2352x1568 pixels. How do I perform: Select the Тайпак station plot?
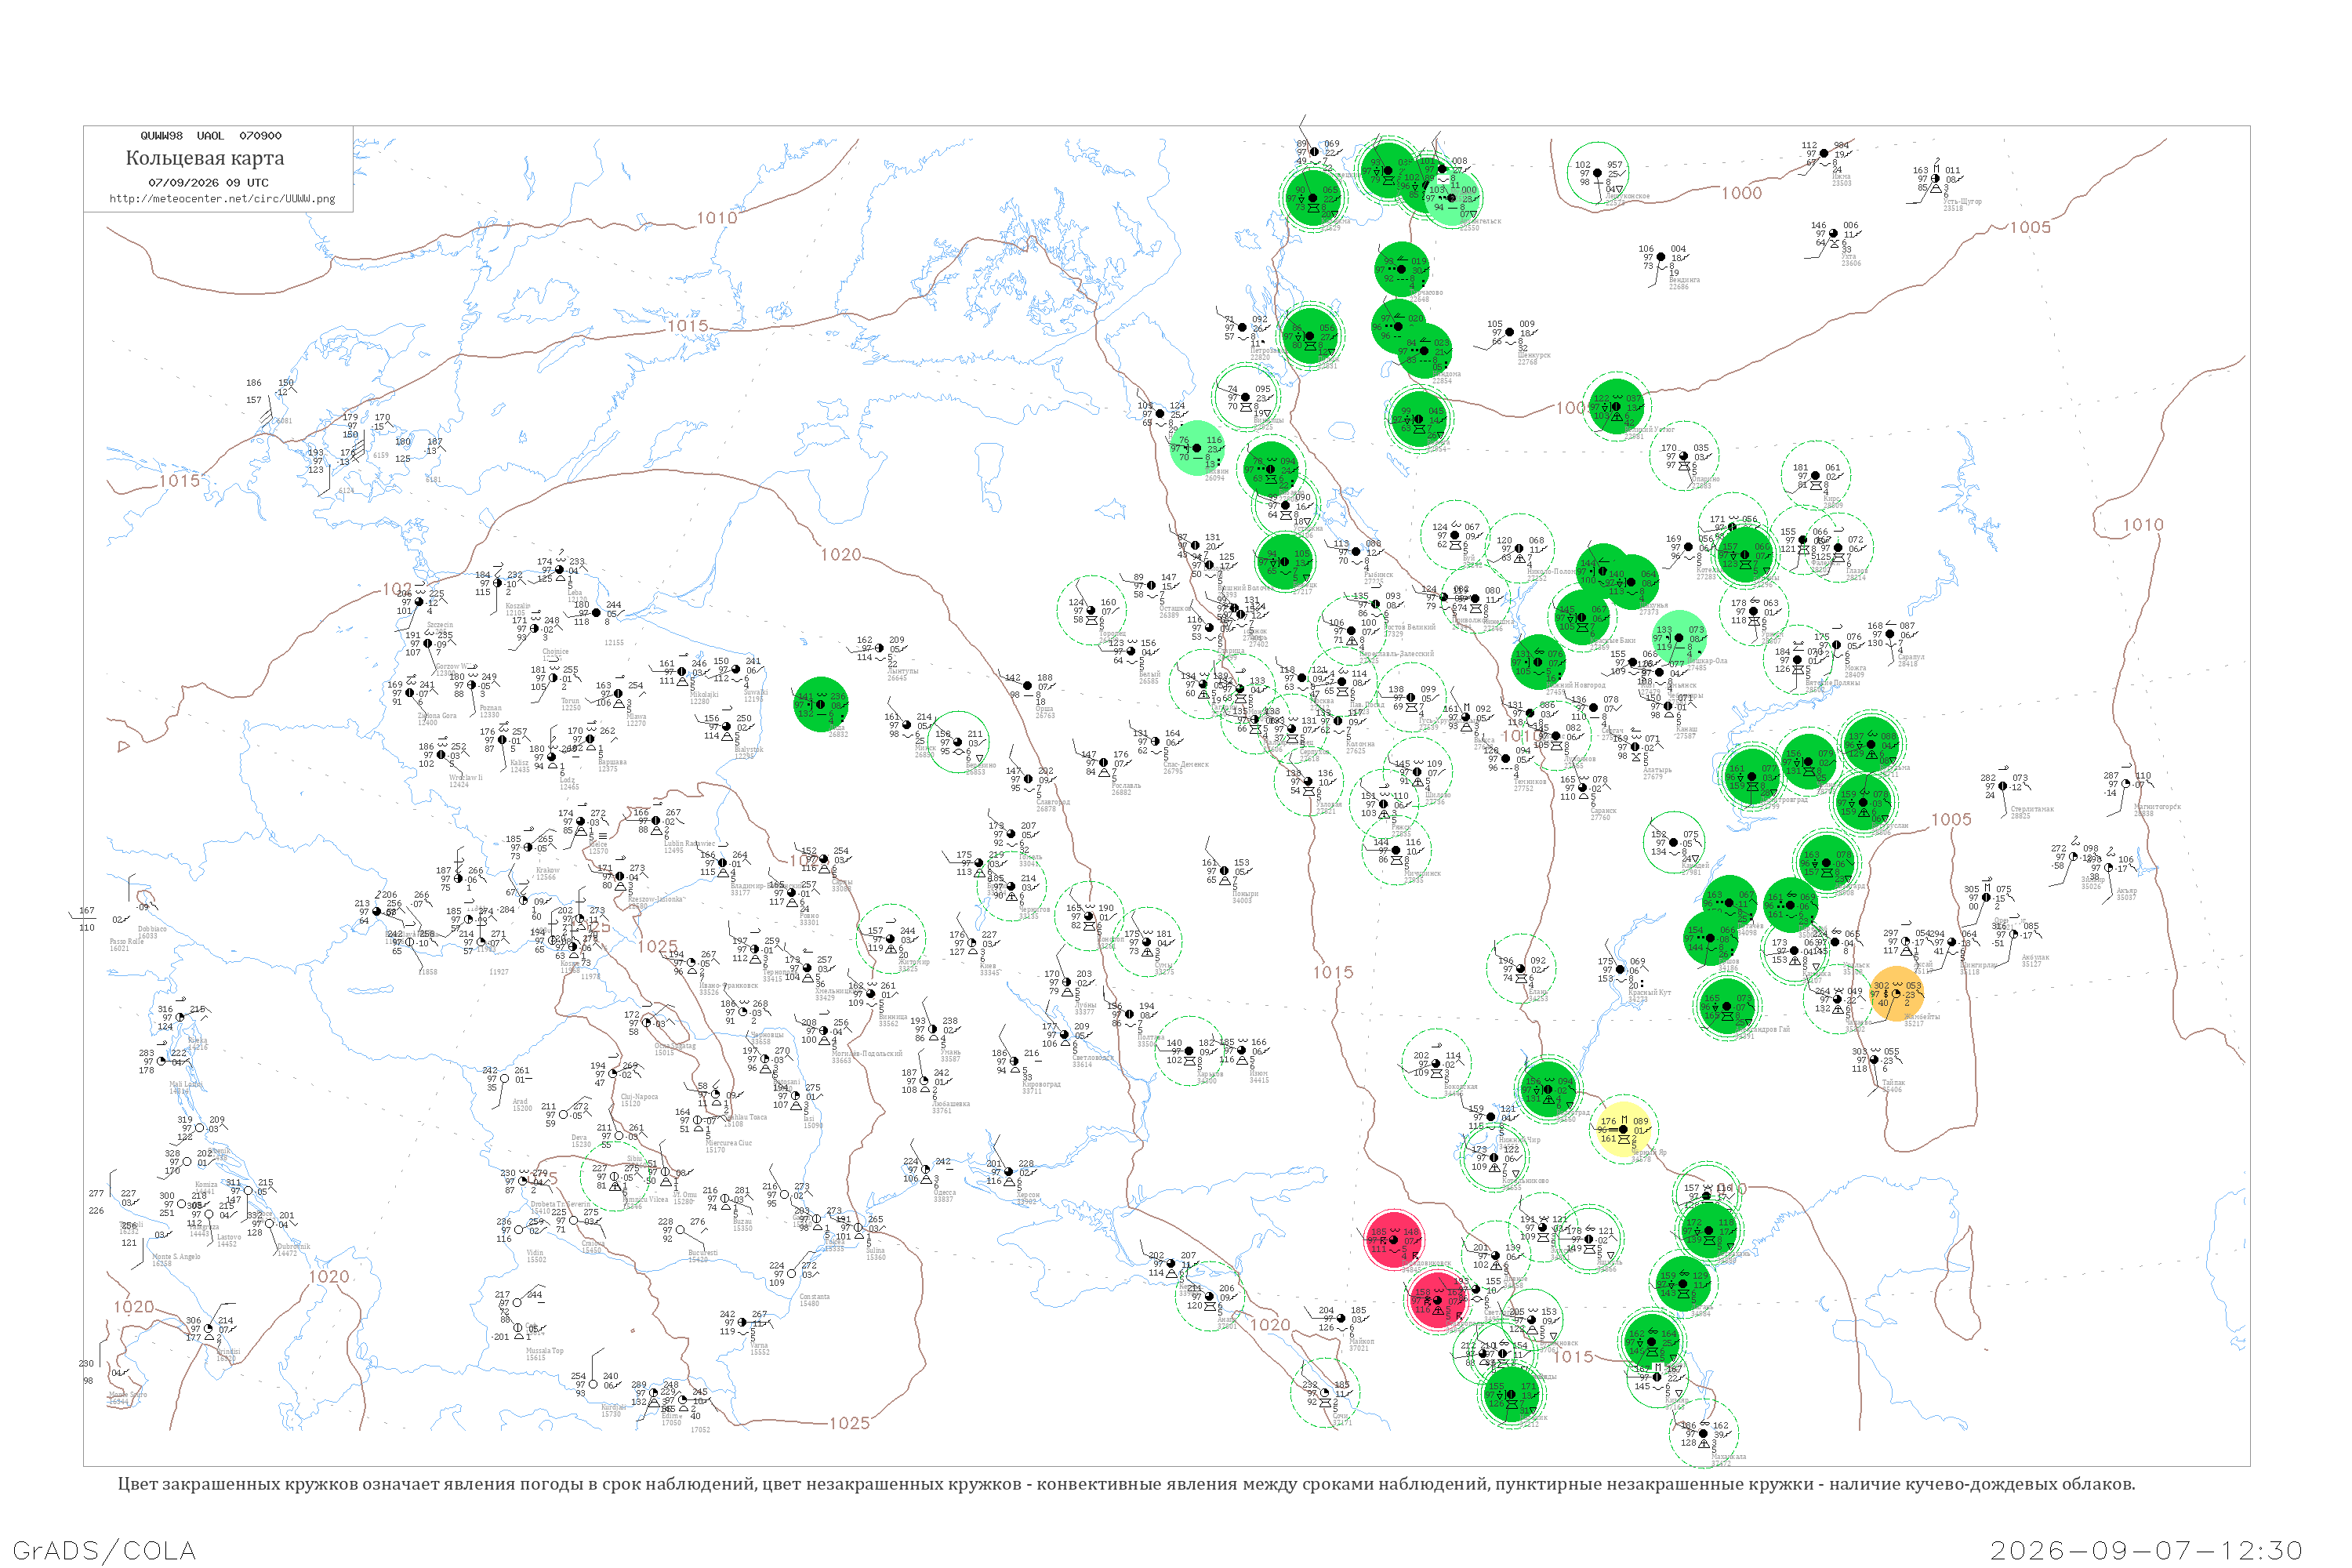click(1874, 1066)
